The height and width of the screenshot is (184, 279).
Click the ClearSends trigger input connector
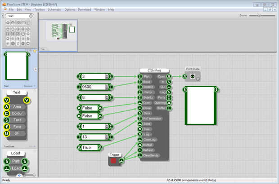pos(140,155)
